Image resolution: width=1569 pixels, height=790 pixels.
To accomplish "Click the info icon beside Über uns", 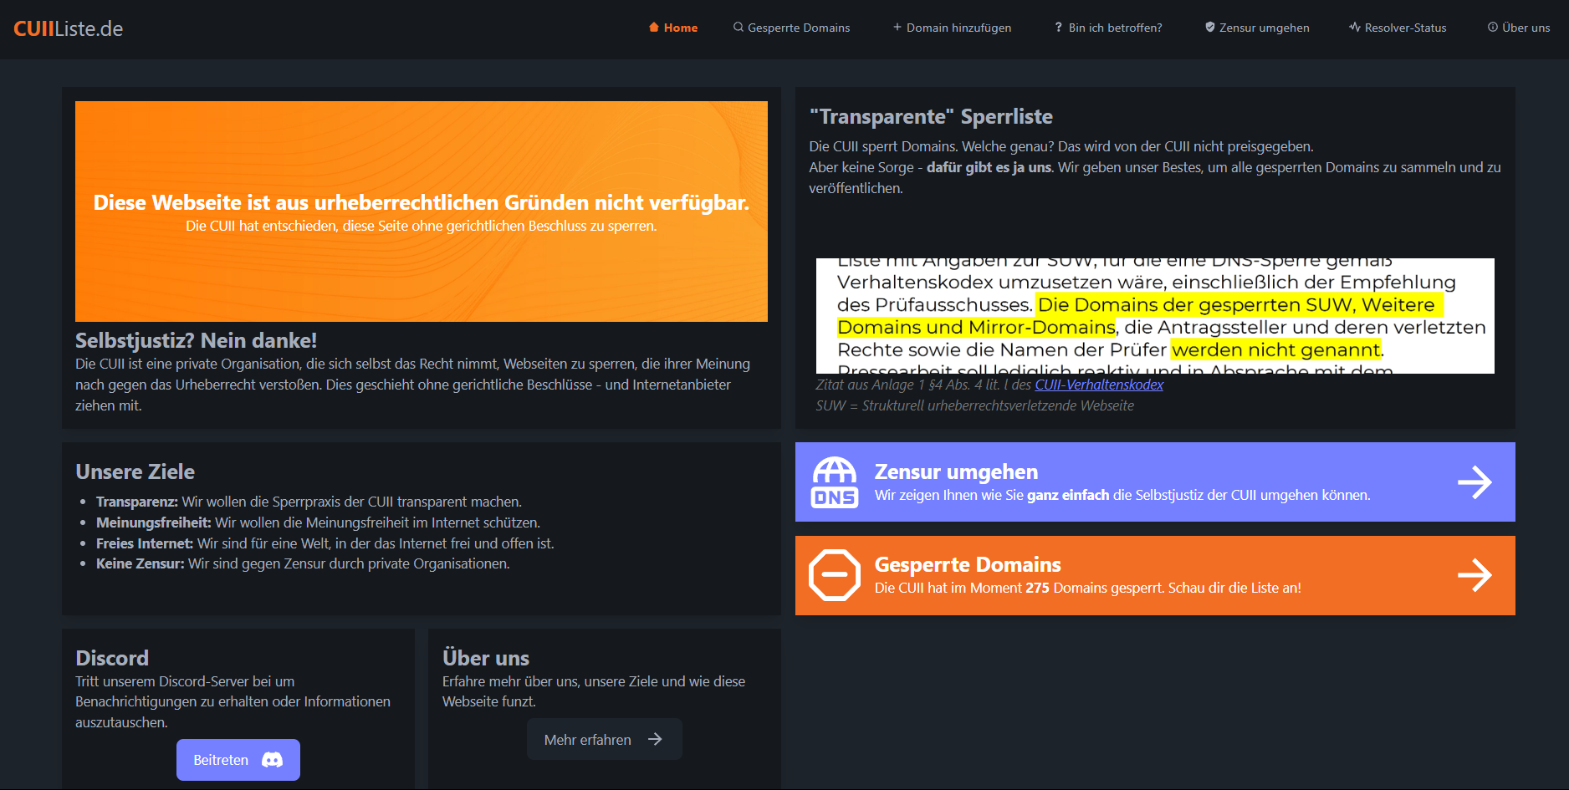I will [1492, 28].
